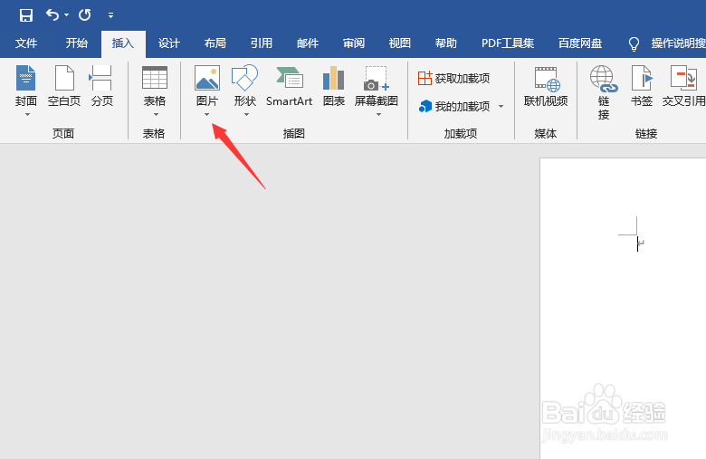The width and height of the screenshot is (706, 459).
Task: Insert a 空白页 blank page
Action: coord(64,86)
